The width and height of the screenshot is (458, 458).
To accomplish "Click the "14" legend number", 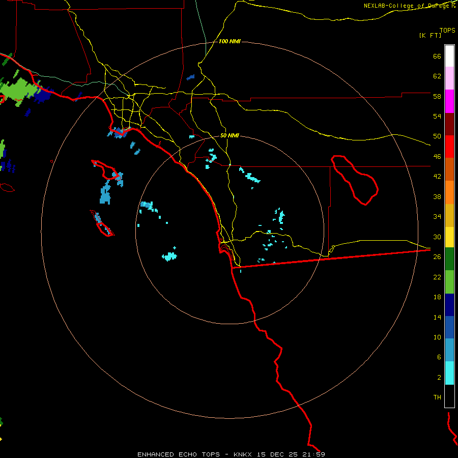I will click(x=437, y=317).
